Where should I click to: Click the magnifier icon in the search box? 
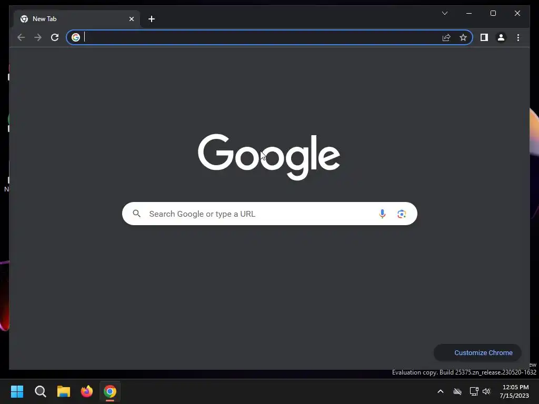click(136, 214)
